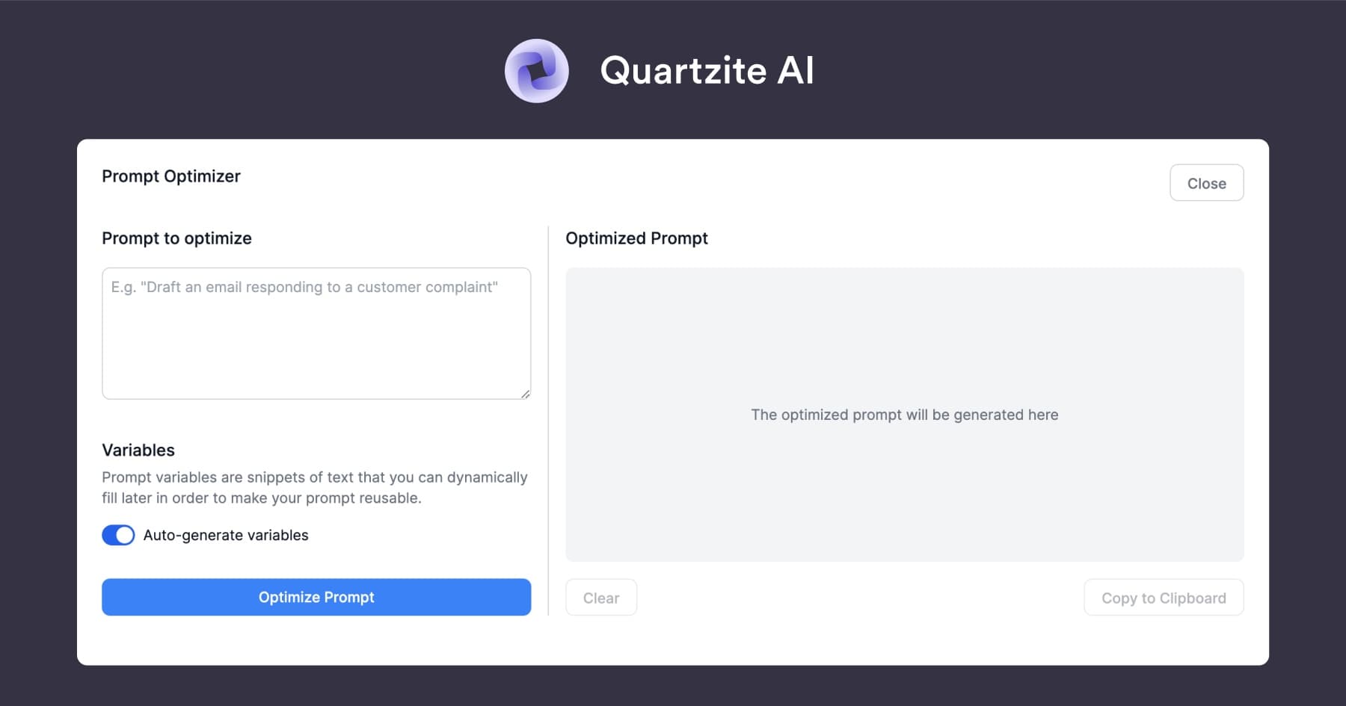Select Copy to Clipboard
This screenshot has width=1346, height=706.
coord(1164,598)
